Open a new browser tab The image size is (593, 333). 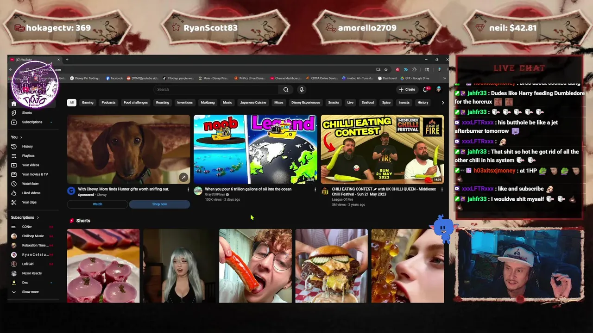pyautogui.click(x=67, y=60)
